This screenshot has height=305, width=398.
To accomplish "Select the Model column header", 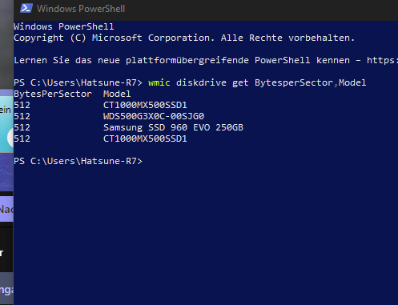I will click(117, 94).
